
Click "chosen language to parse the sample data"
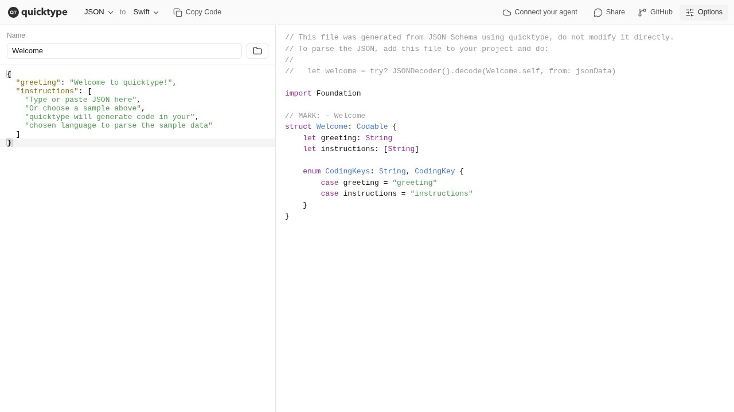point(119,125)
